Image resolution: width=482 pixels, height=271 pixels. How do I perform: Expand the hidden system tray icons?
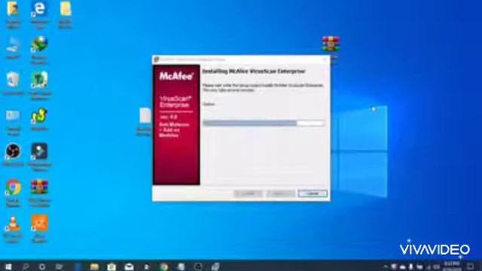[386, 266]
